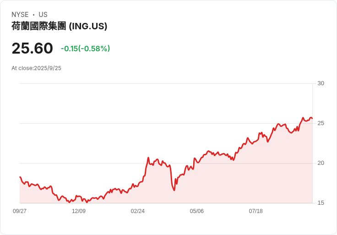Select the 02/24 date axis label
The width and height of the screenshot is (337, 235).
pyautogui.click(x=138, y=211)
